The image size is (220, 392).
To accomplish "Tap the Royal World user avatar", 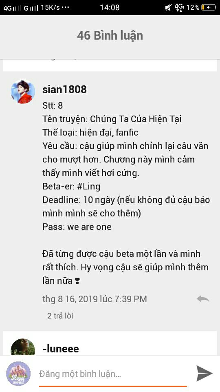I will 18,374.
